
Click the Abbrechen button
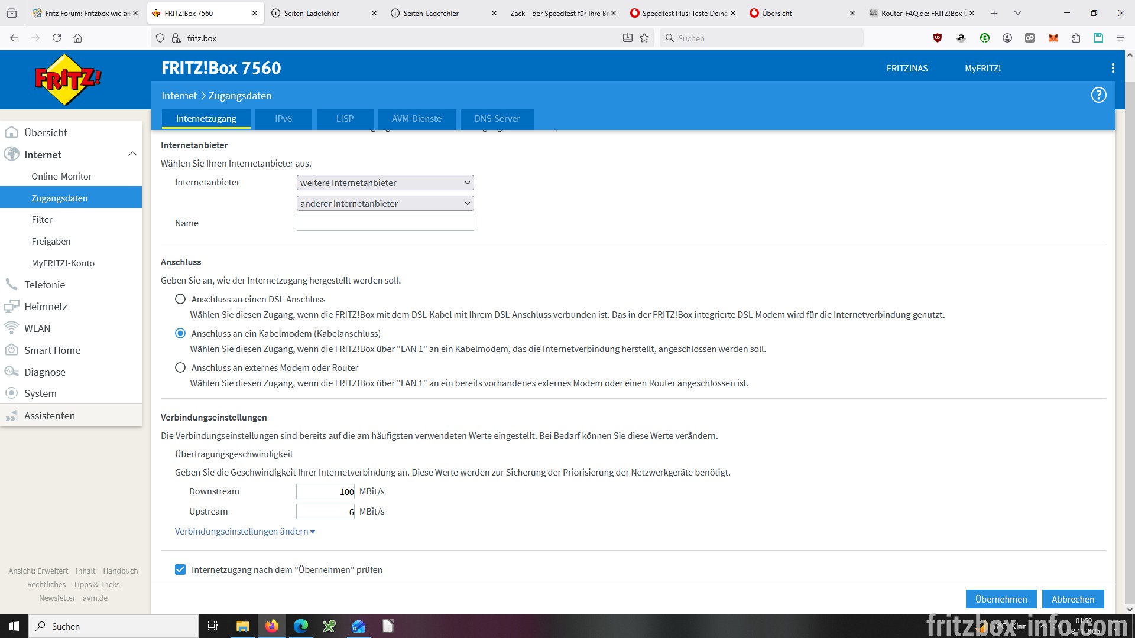(1073, 599)
